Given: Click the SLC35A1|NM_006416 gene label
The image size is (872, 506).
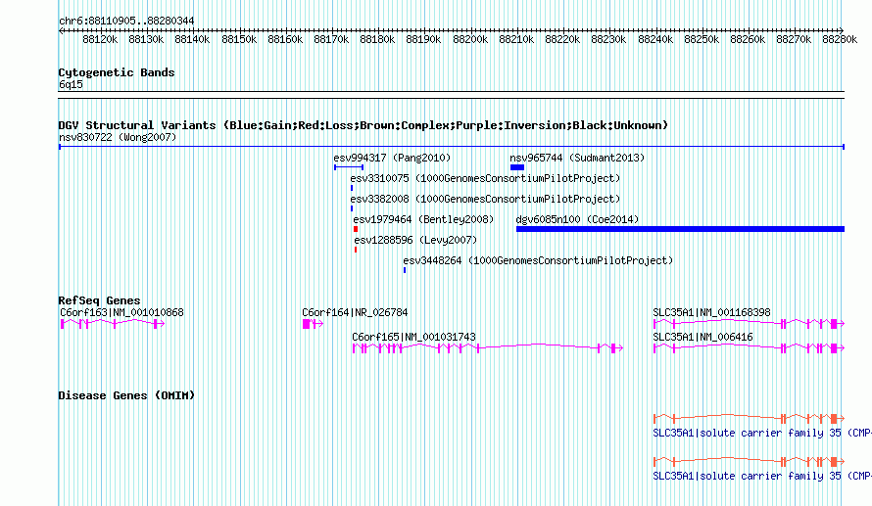Looking at the screenshot, I should tap(702, 337).
